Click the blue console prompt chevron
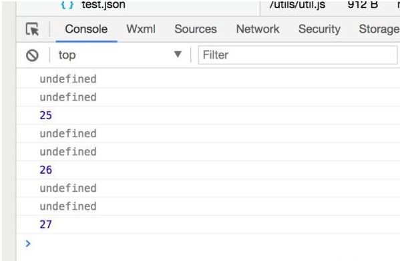The height and width of the screenshot is (261, 400). click(28, 244)
